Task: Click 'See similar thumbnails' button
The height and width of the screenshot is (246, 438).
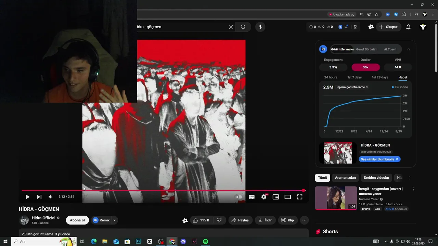Action: [379, 159]
